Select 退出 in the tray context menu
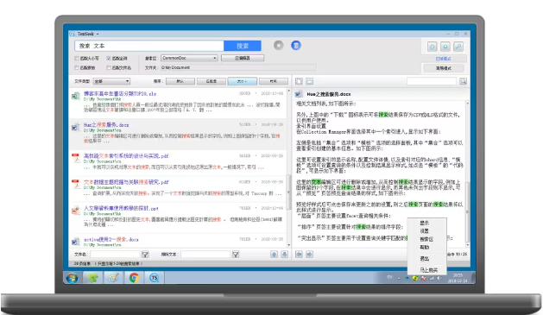This screenshot has height=315, width=543. coord(424,259)
